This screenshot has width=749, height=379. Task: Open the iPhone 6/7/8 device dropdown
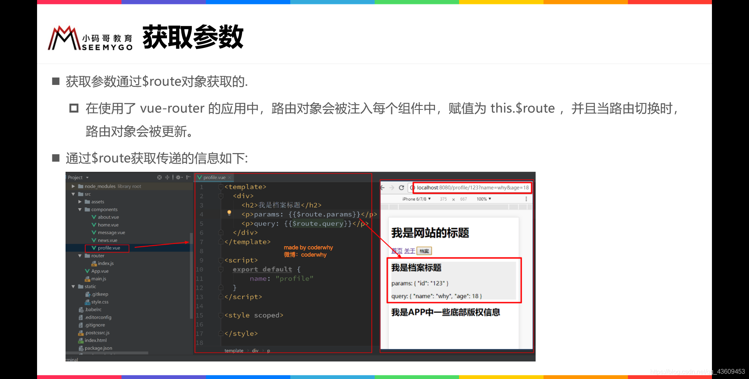pos(417,199)
